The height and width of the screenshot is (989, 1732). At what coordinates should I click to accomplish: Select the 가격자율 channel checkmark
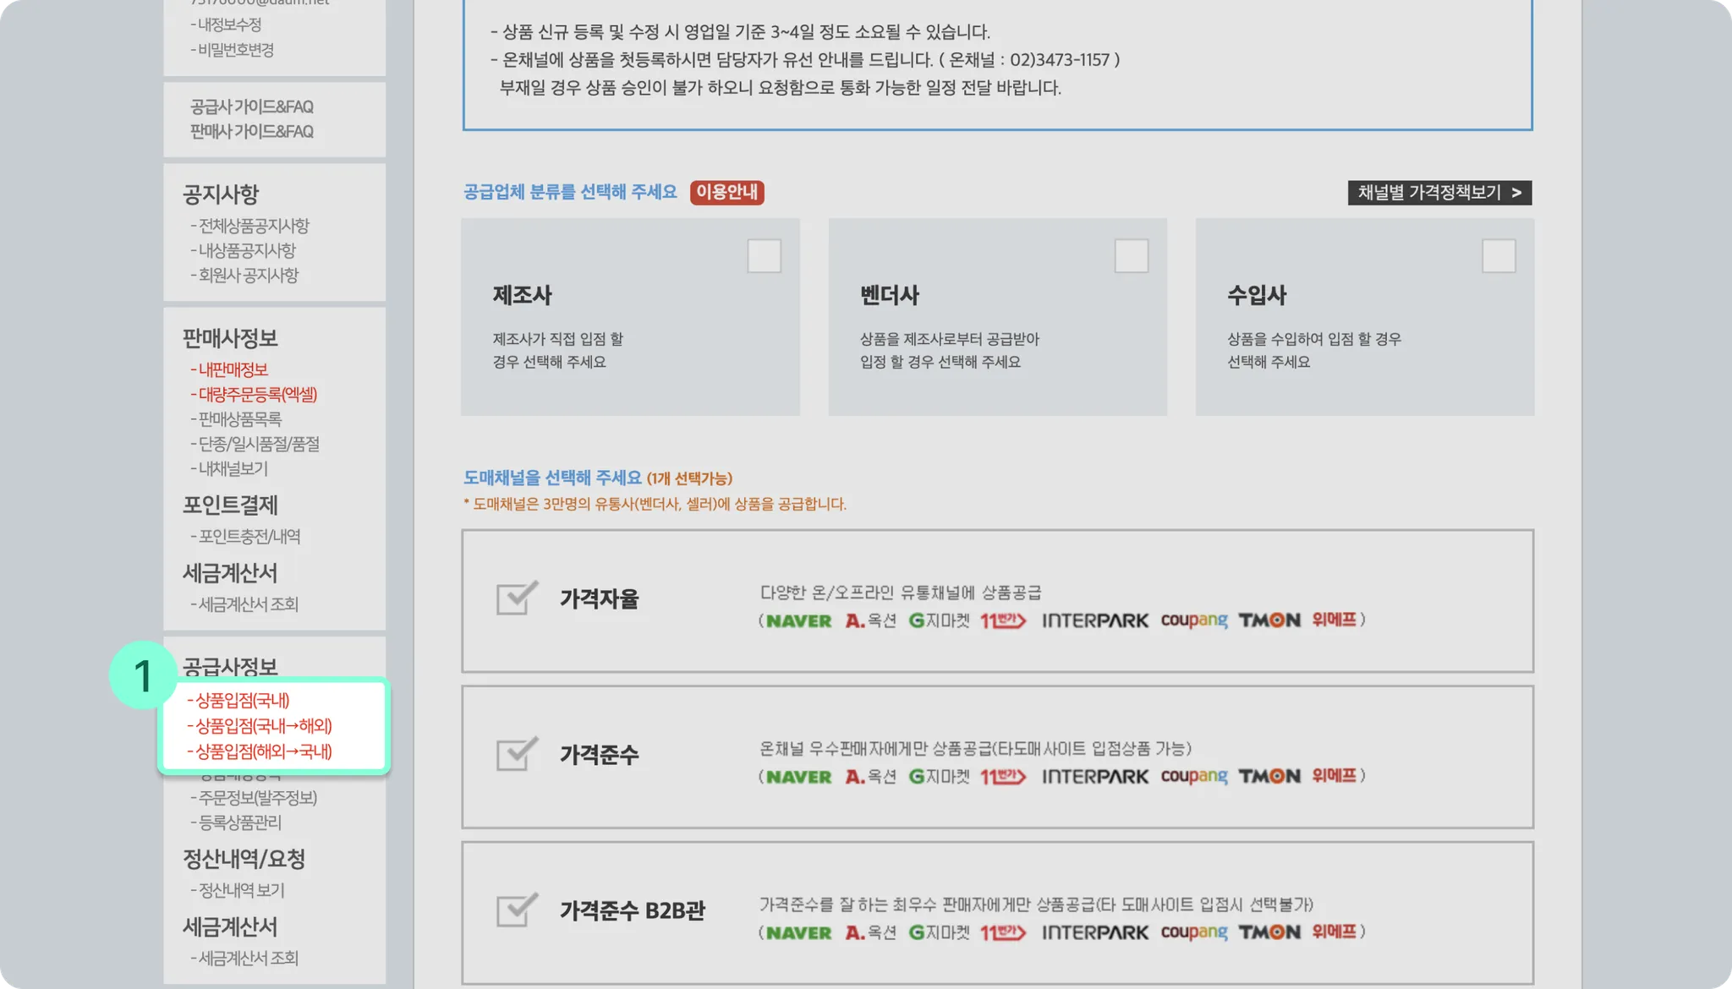click(x=517, y=598)
